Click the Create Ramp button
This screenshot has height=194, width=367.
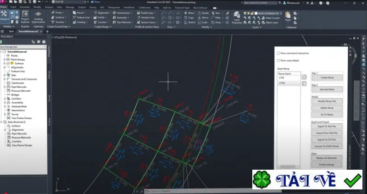tap(327, 78)
